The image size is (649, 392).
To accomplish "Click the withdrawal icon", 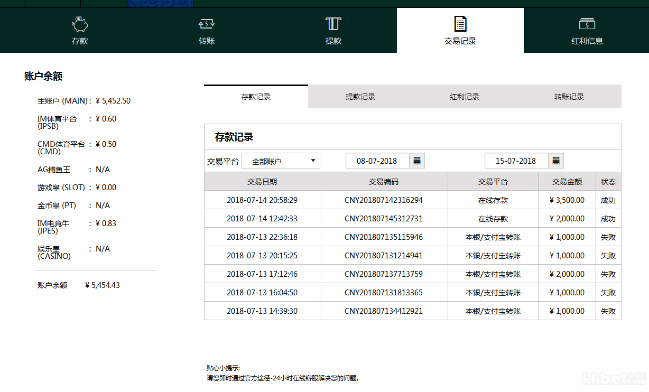I will [333, 24].
